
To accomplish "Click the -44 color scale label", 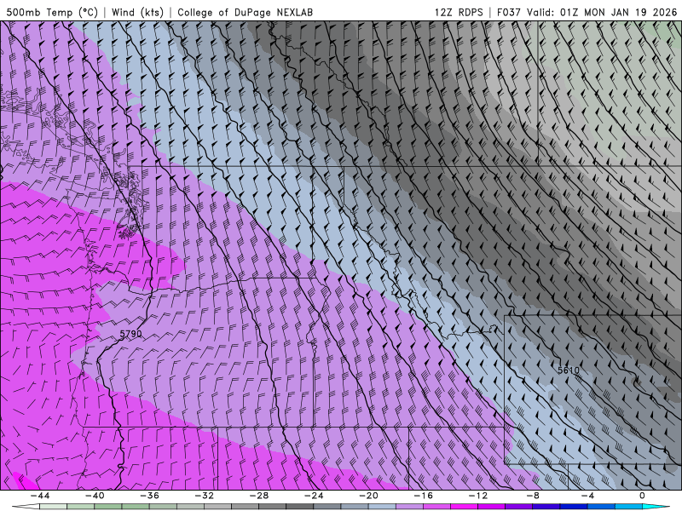I will coord(40,496).
